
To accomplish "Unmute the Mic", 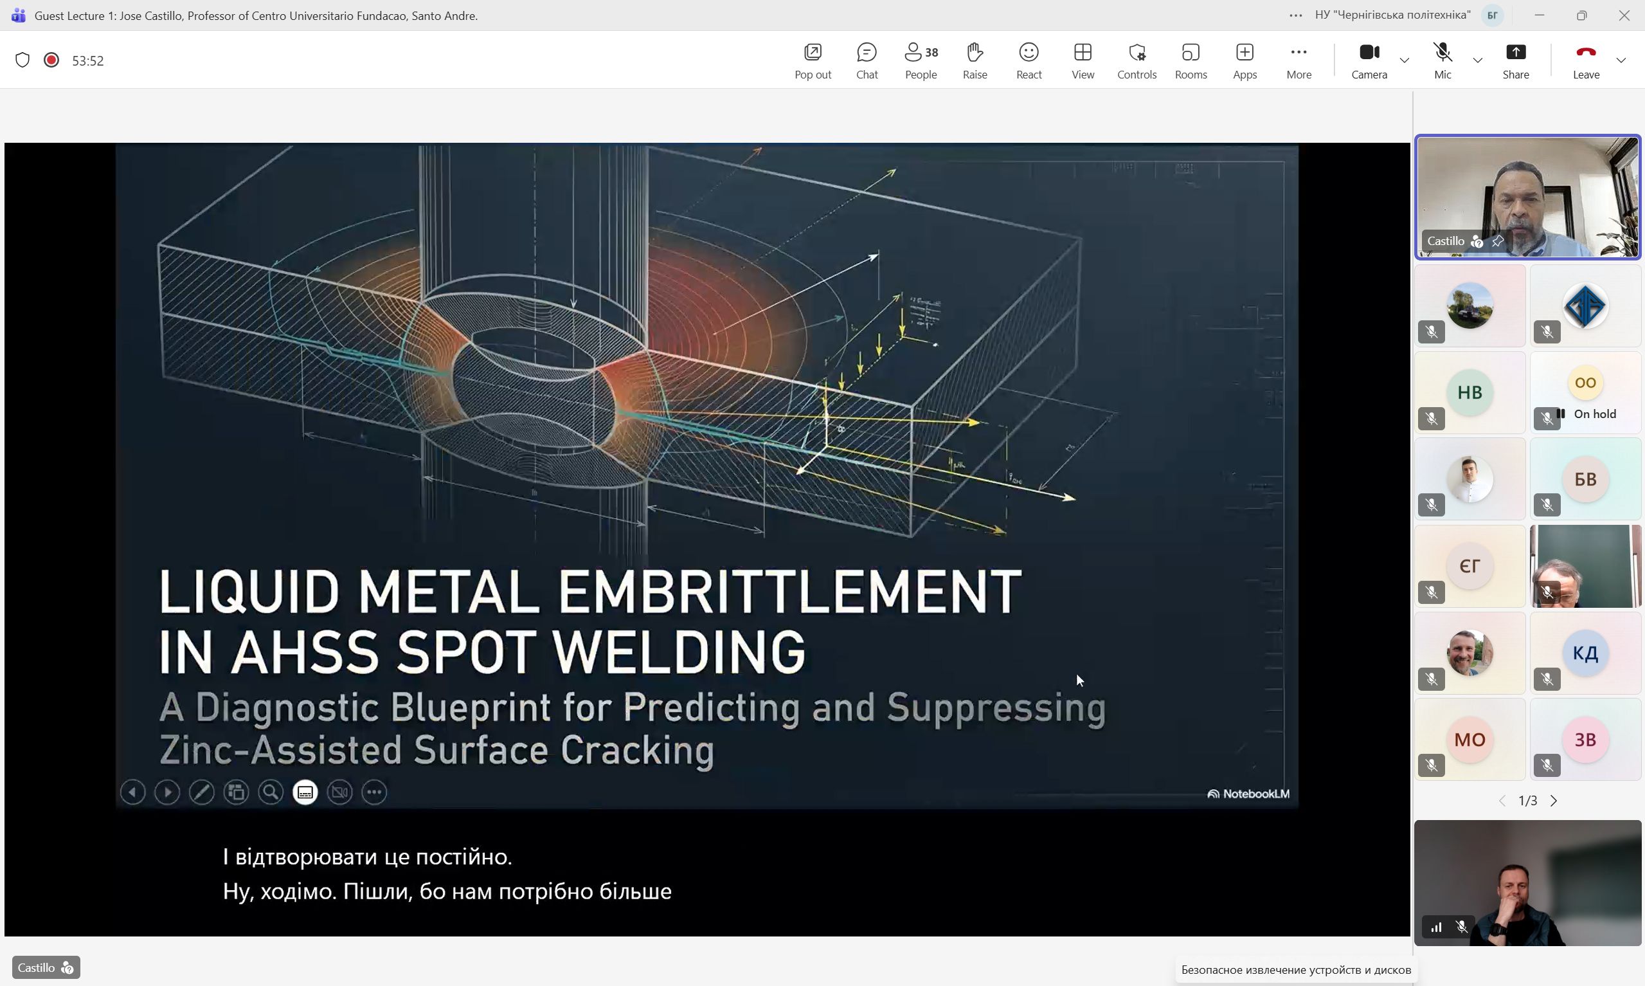I will pos(1442,60).
